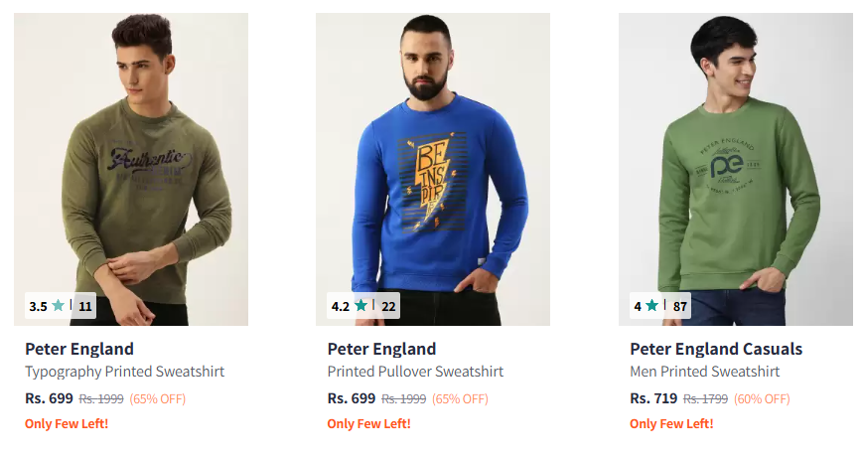This screenshot has height=458, width=862.
Task: Click the Peter England brand above Printed Pullover
Action: click(381, 349)
